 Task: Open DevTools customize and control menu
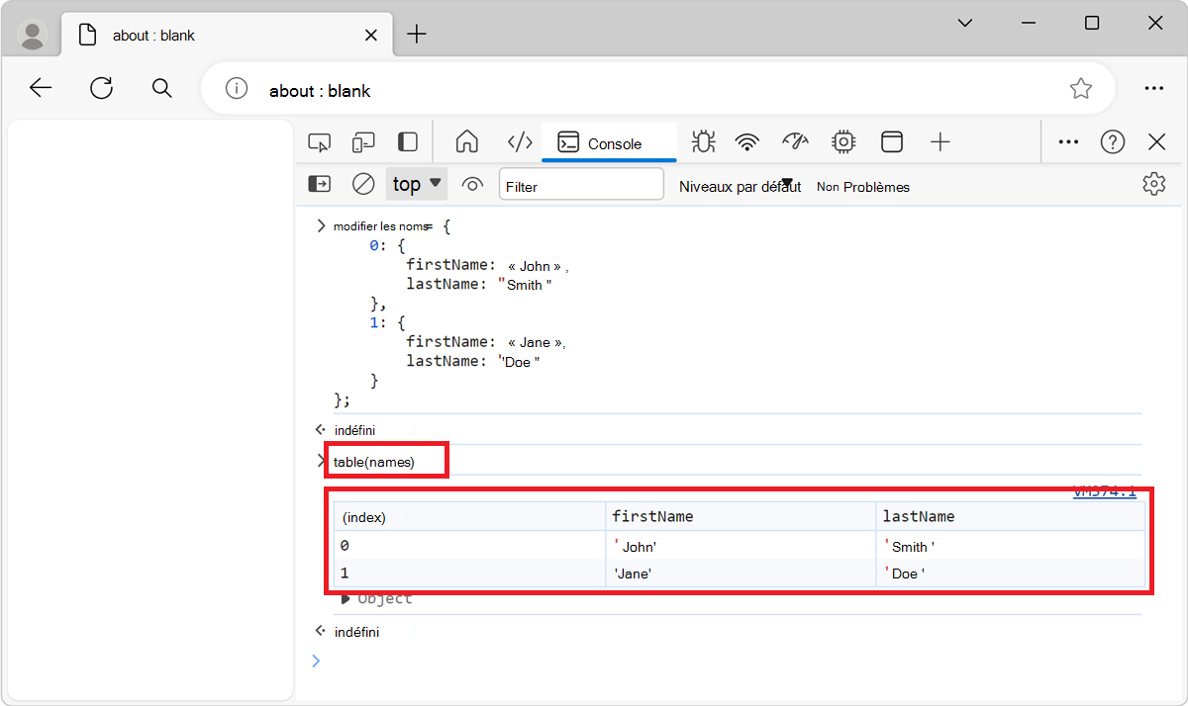tap(1068, 142)
